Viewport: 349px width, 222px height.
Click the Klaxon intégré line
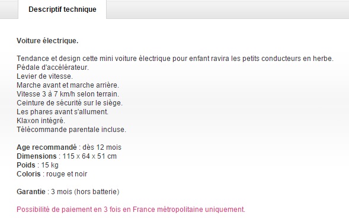point(41,121)
